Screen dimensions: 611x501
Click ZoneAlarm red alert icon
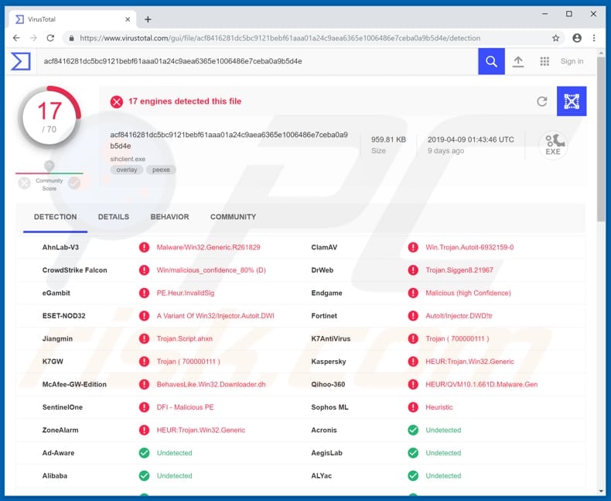click(x=144, y=430)
